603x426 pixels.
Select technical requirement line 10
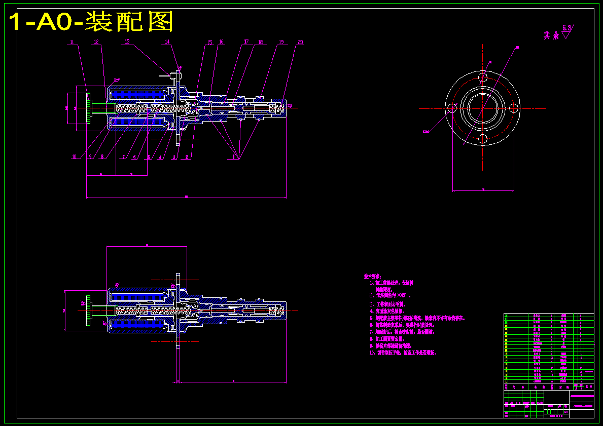[x=403, y=352]
